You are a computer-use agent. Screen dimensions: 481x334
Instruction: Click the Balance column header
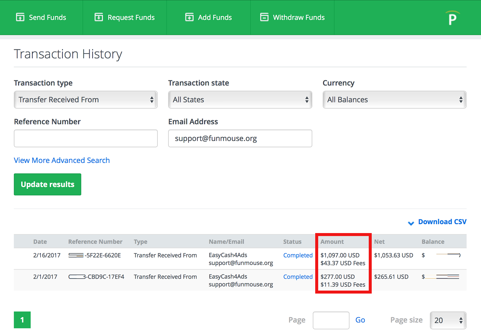433,242
